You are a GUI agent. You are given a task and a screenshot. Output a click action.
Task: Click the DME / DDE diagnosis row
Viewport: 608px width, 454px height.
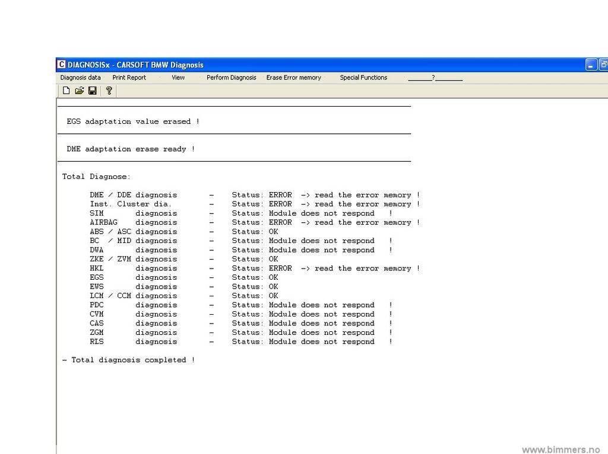tap(255, 195)
